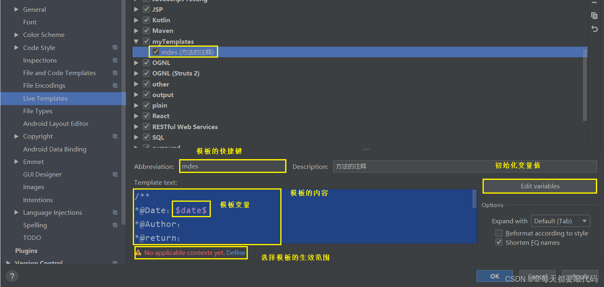Open the Intentions settings page
The height and width of the screenshot is (287, 604).
coord(38,200)
